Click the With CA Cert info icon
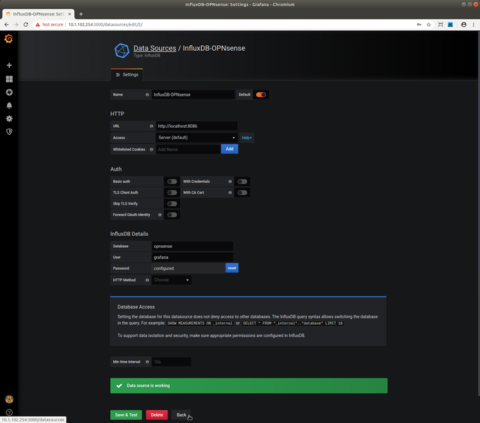This screenshot has height=423, width=480. tap(230, 192)
